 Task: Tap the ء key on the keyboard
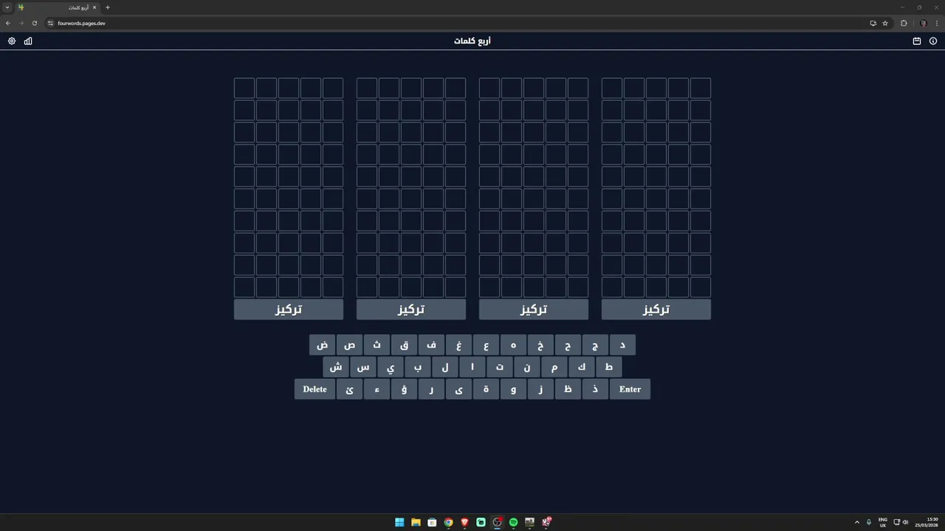(x=377, y=389)
